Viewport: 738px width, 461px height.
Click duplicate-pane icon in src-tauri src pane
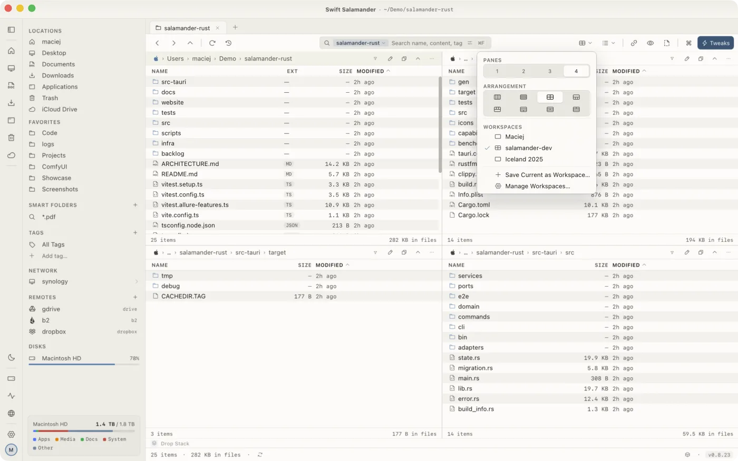pyautogui.click(x=701, y=252)
